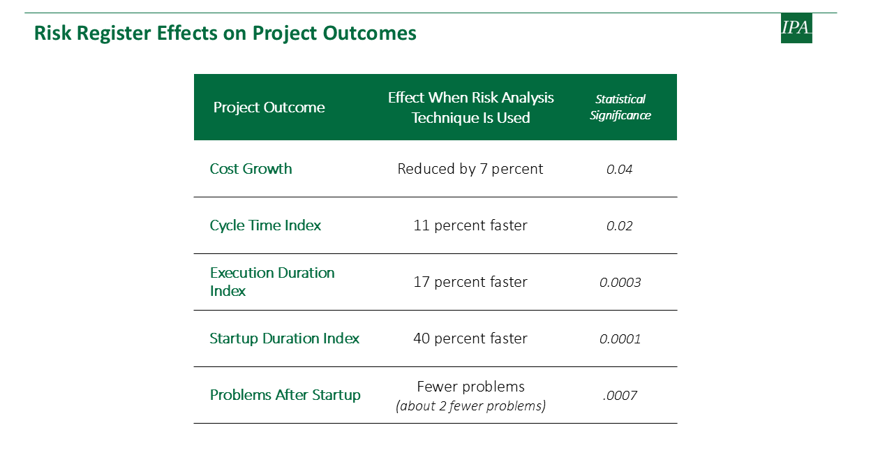Click the Effect When Risk Analysis header

pyautogui.click(x=471, y=107)
